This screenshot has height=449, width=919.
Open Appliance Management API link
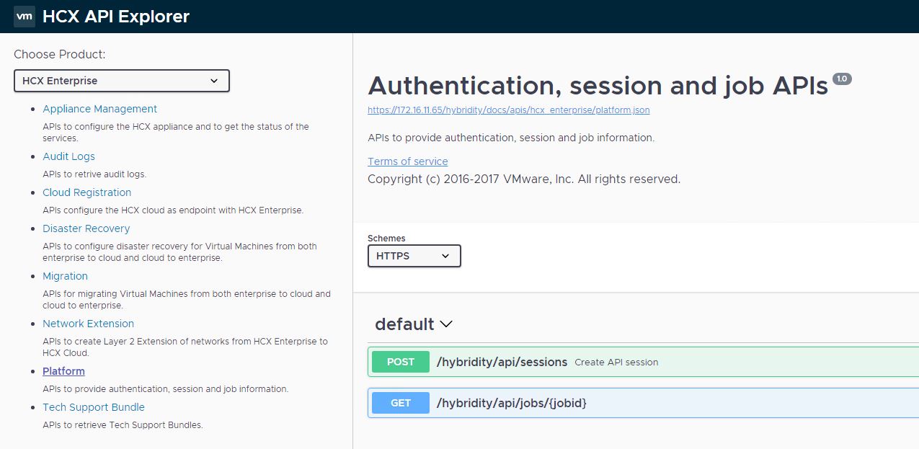99,109
